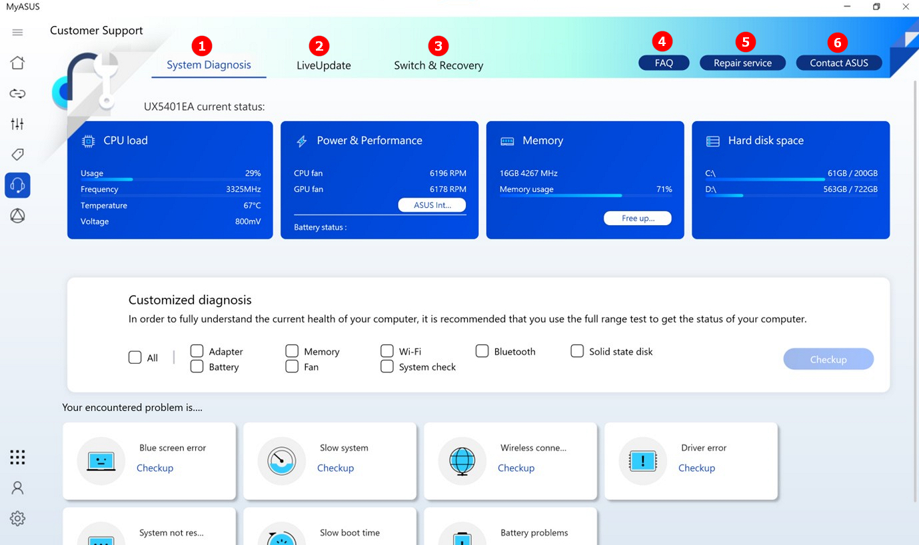Click Checkup link under Blue screen error
Image resolution: width=919 pixels, height=545 pixels.
[x=155, y=468]
